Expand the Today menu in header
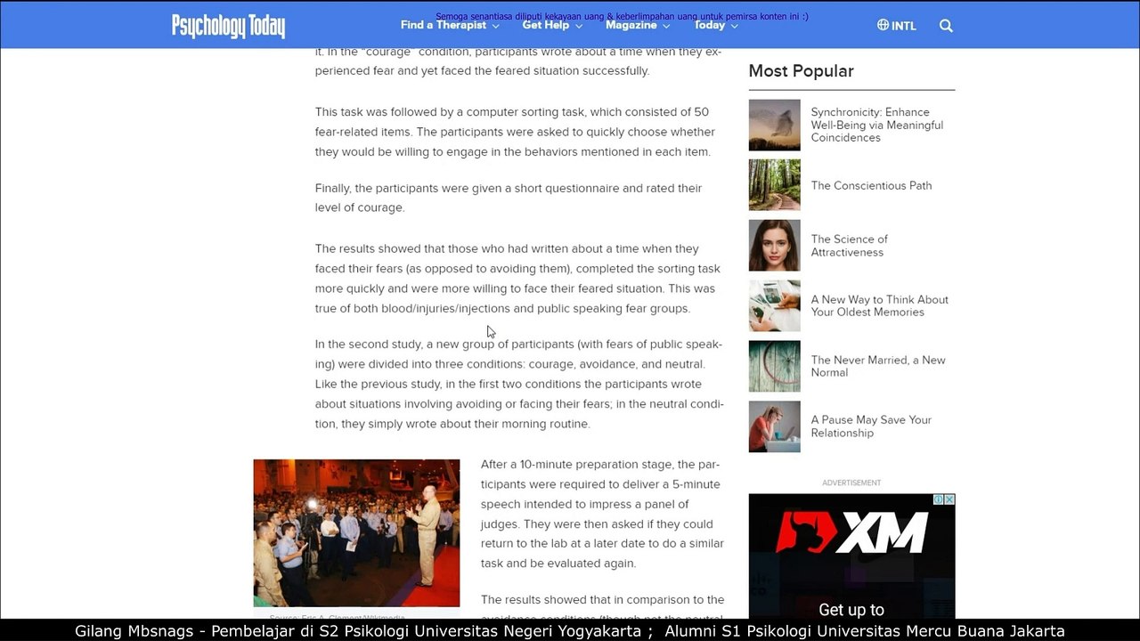1140x641 pixels. (x=716, y=25)
